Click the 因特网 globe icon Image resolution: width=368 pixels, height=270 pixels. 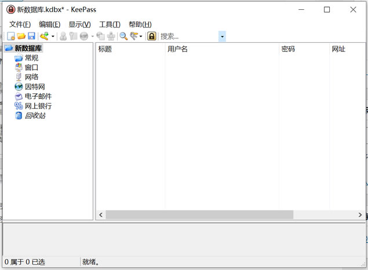pos(19,87)
